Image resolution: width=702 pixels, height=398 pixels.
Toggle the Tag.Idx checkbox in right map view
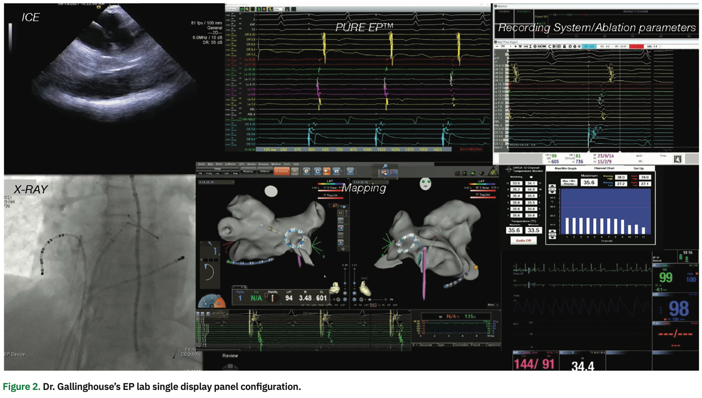pos(477,194)
